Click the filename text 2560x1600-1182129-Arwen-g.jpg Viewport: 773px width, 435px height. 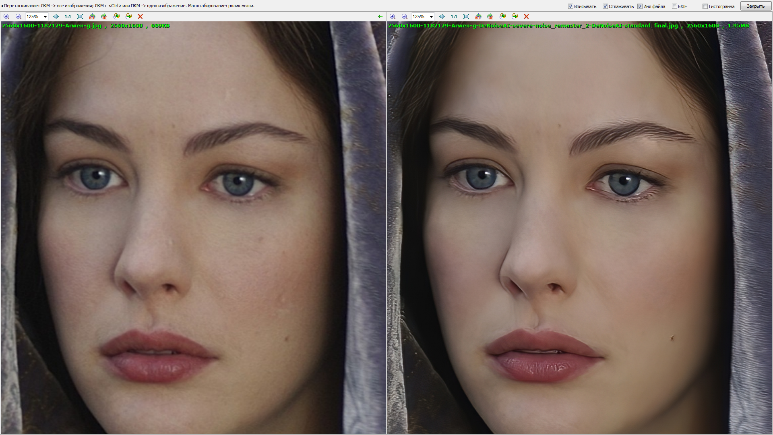pyautogui.click(x=52, y=26)
